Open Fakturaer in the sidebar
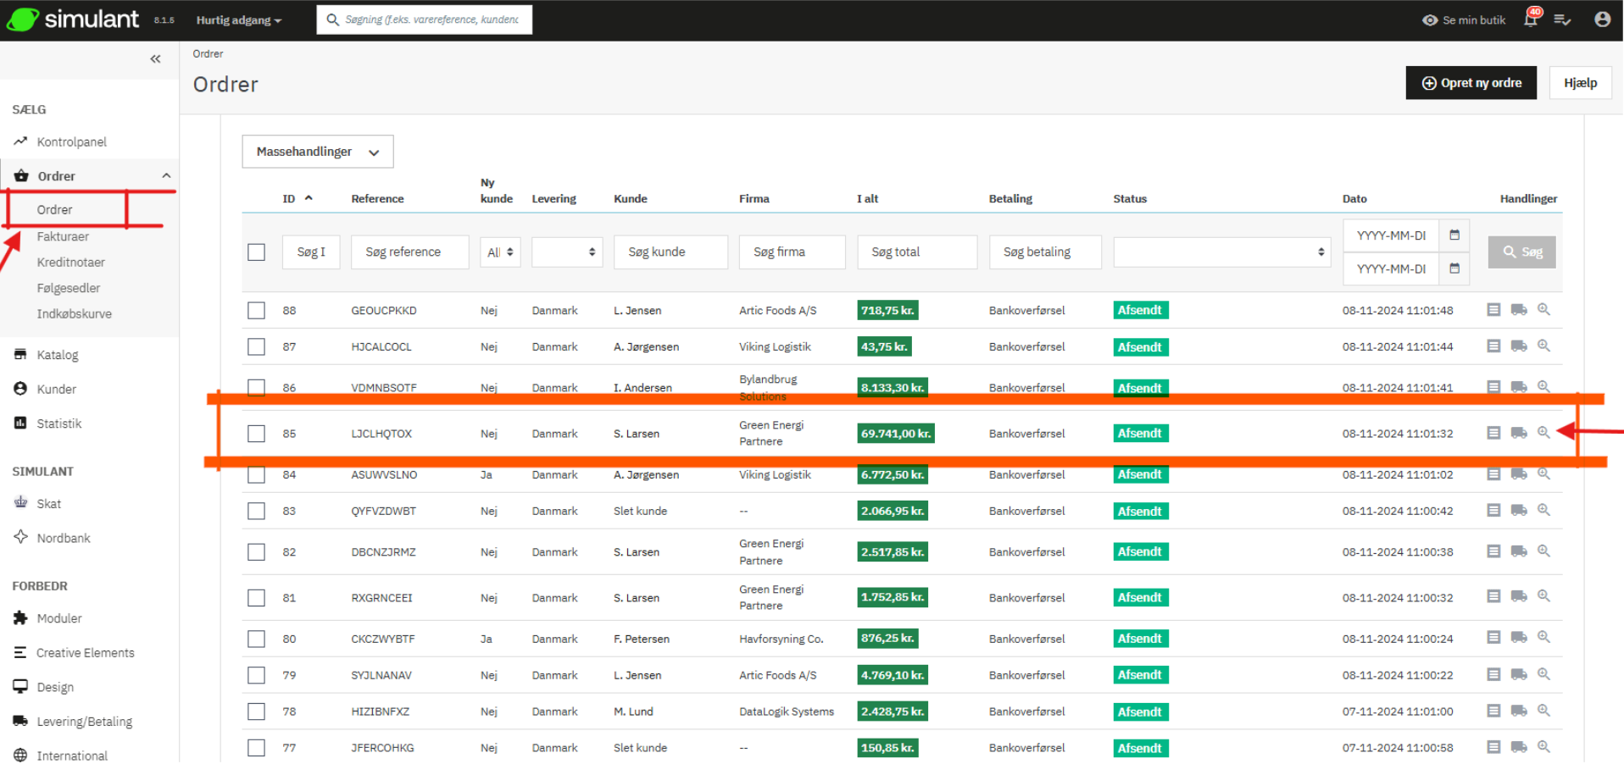The image size is (1624, 764). tap(63, 236)
